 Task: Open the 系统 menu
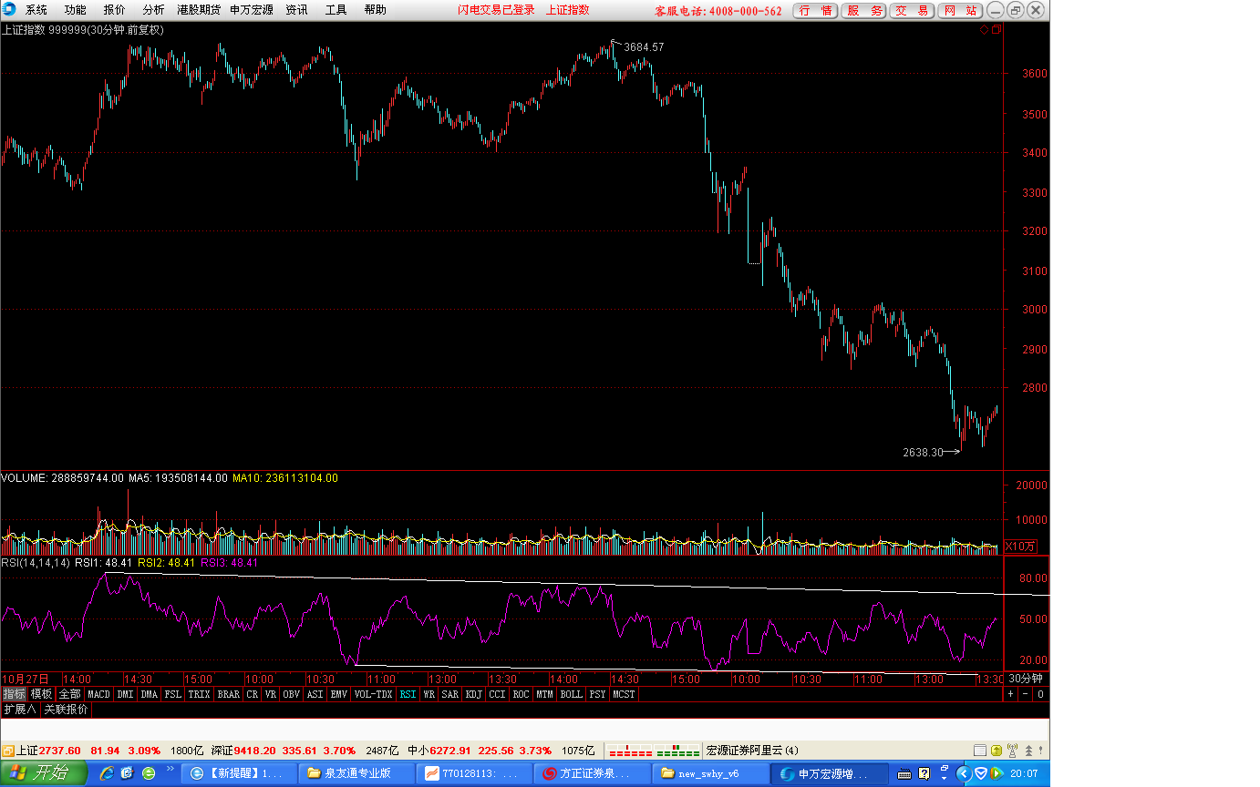[x=36, y=10]
